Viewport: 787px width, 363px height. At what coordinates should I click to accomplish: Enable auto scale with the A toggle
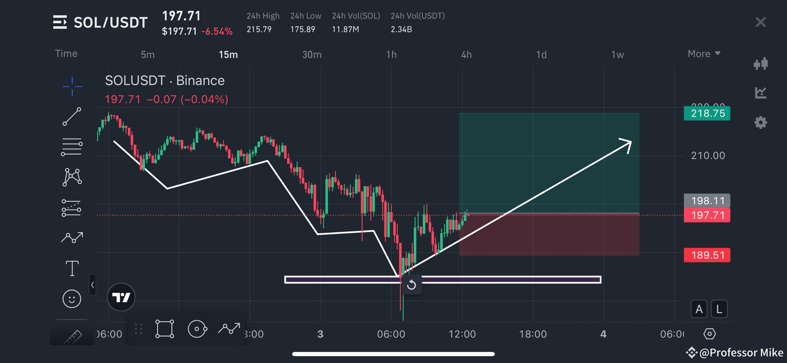coord(699,309)
